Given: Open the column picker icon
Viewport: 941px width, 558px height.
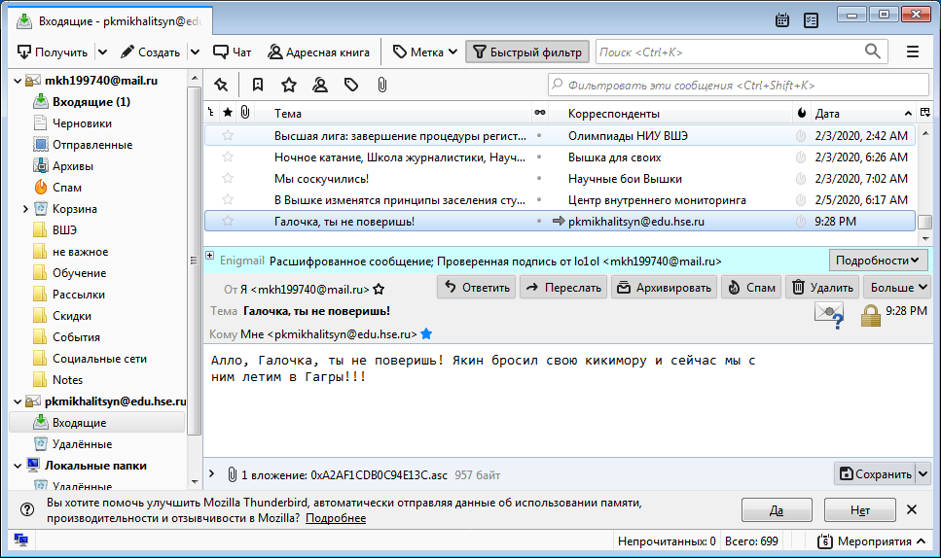Looking at the screenshot, I should (x=924, y=113).
